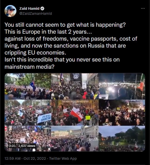Click the bearded man poster frame
Viewport: 150px width, 165px height.
tap(75, 86)
